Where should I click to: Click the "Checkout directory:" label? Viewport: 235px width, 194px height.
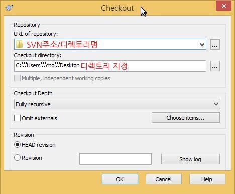point(38,55)
